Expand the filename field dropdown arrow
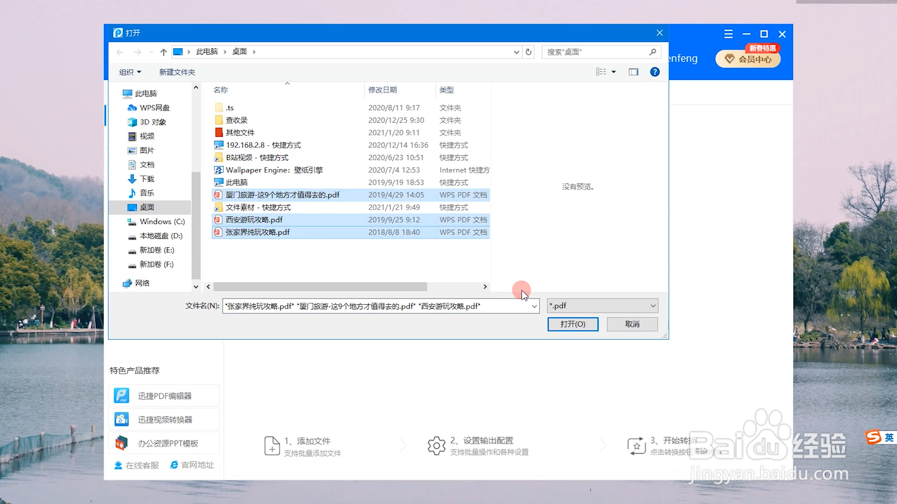This screenshot has width=897, height=504. click(x=534, y=306)
